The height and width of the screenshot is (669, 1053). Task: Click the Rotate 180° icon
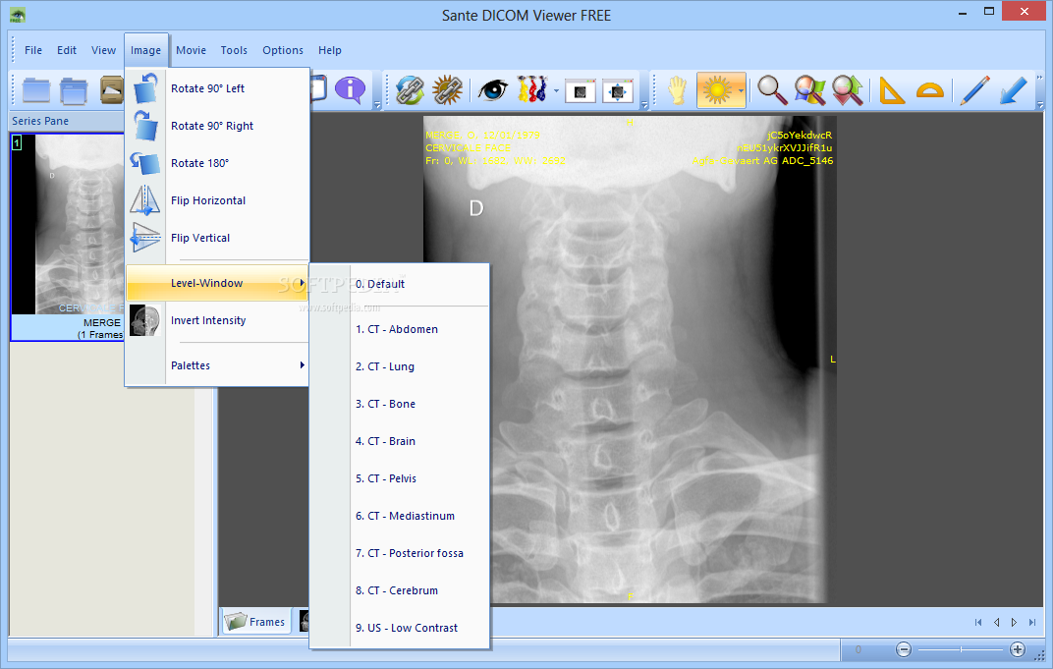pos(145,163)
